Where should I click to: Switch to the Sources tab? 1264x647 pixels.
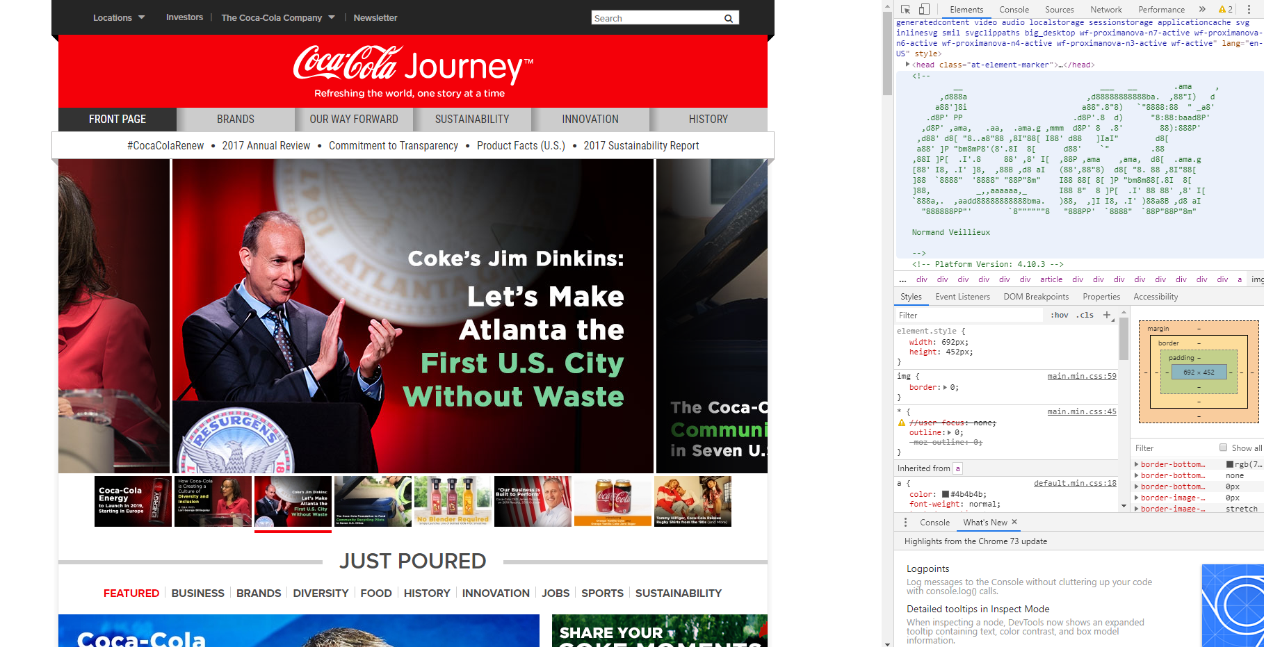(1059, 10)
